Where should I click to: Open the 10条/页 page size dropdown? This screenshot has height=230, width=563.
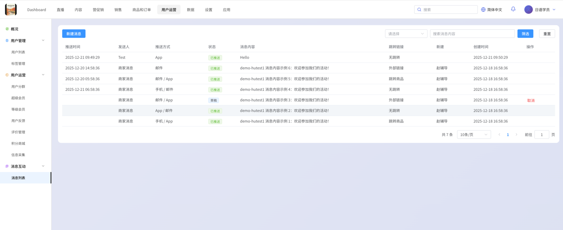[474, 135]
